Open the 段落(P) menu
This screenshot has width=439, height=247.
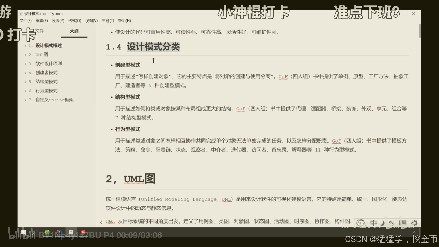[x=58, y=21]
